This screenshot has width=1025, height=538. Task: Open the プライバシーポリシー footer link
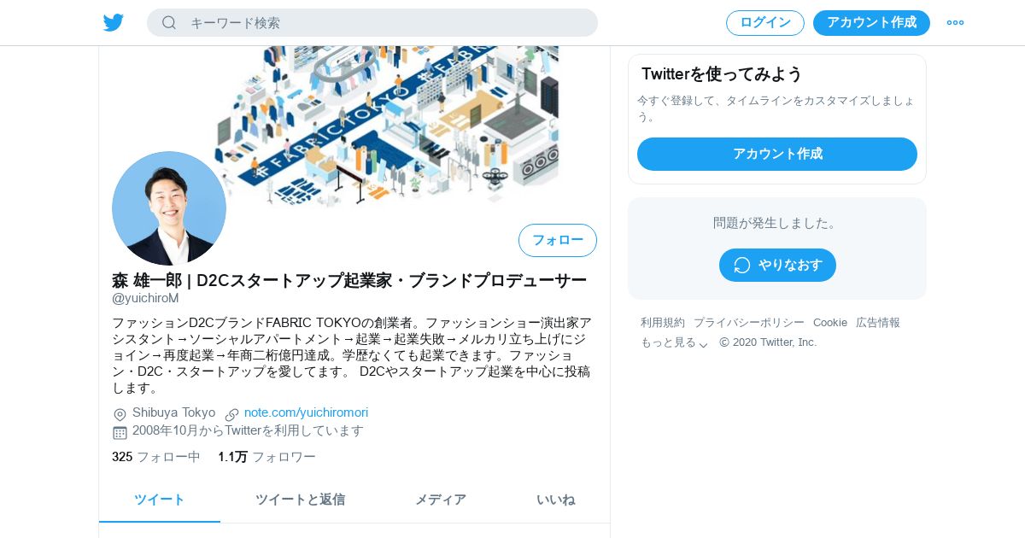749,323
